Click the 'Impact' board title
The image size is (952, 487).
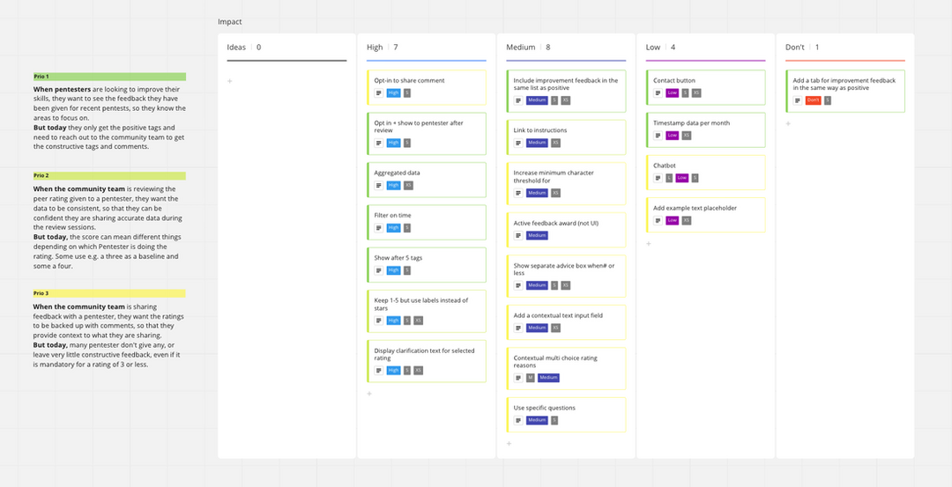coord(230,22)
